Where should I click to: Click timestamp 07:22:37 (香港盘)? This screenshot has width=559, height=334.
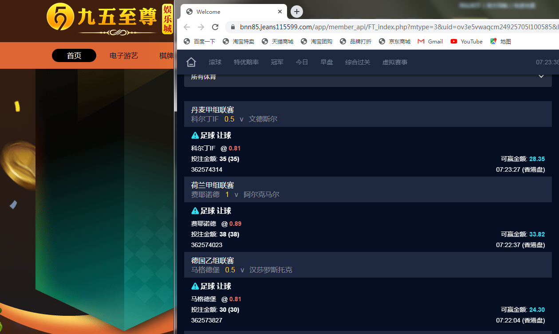(x=520, y=245)
